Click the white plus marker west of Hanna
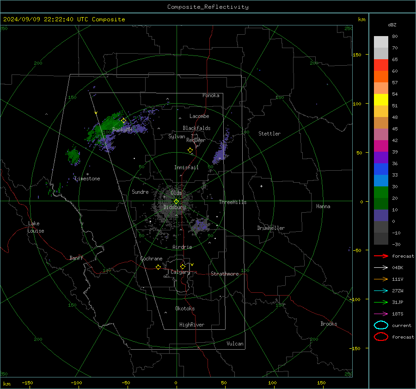Viewport: 416px width, 389px height. (x=261, y=186)
